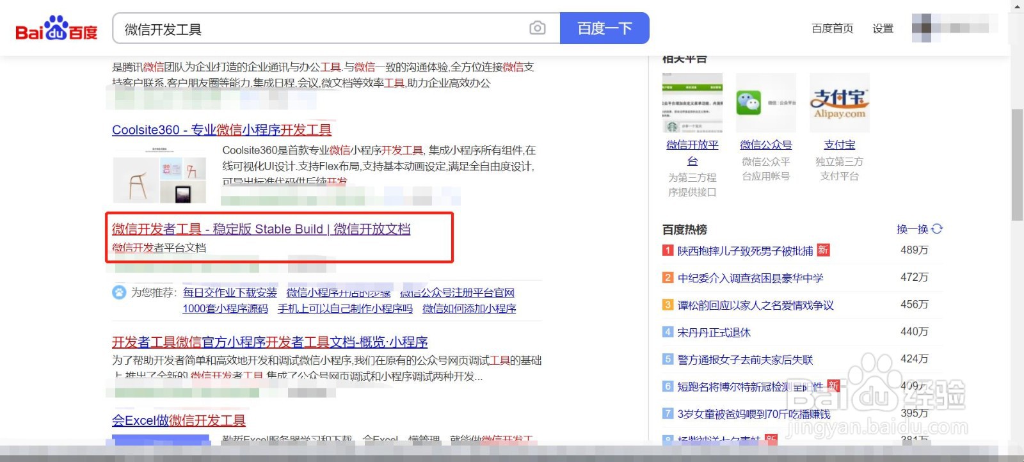The height and width of the screenshot is (462, 1024).
Task: Click rank 3 badge in hot list
Action: tap(668, 305)
